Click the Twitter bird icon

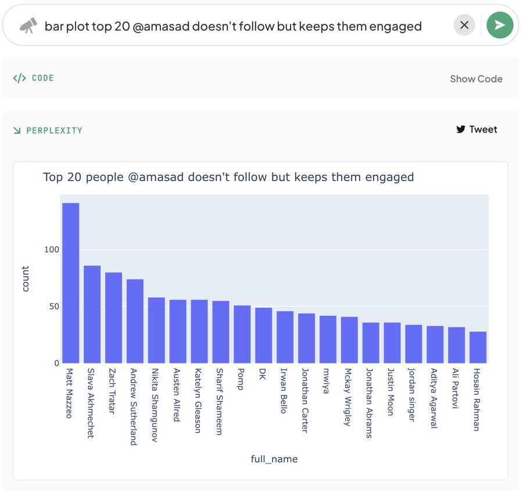[461, 130]
